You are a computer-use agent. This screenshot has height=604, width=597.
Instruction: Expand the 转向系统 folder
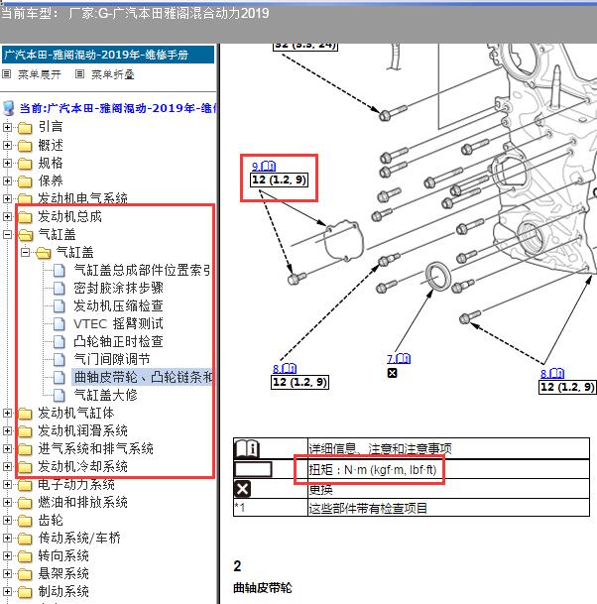[7, 555]
